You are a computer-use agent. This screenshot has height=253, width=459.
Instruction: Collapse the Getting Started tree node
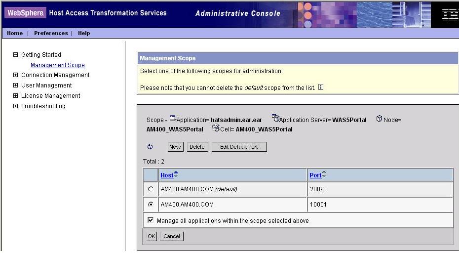[x=15, y=54]
